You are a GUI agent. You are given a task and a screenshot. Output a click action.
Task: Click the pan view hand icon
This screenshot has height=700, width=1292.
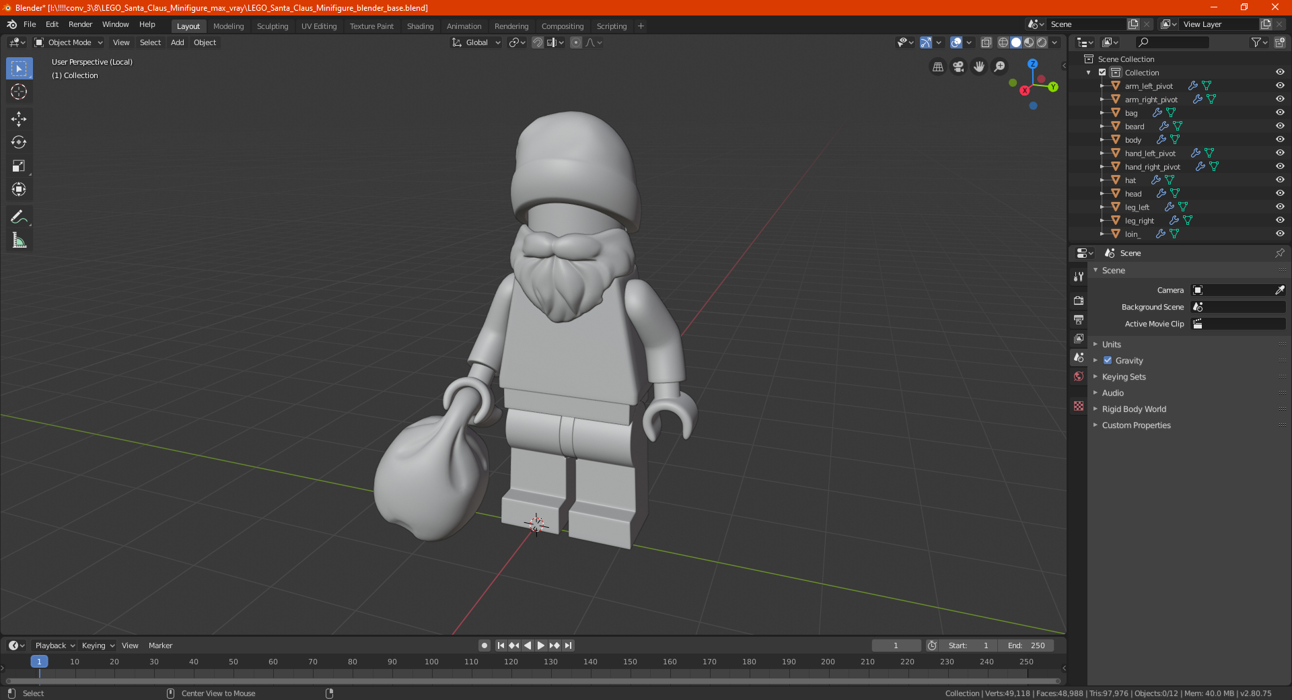pos(979,67)
